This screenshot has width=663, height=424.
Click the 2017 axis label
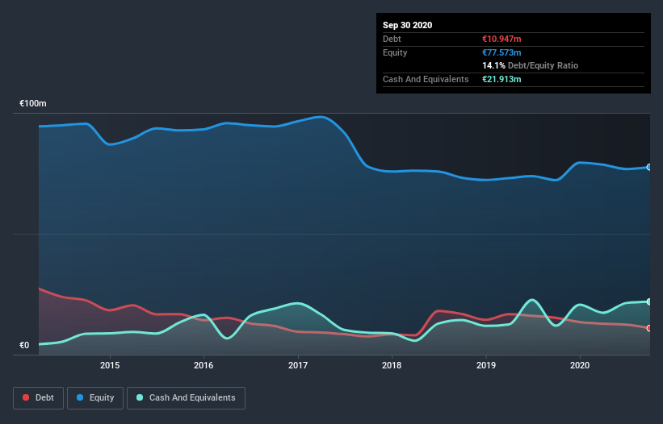pos(298,365)
